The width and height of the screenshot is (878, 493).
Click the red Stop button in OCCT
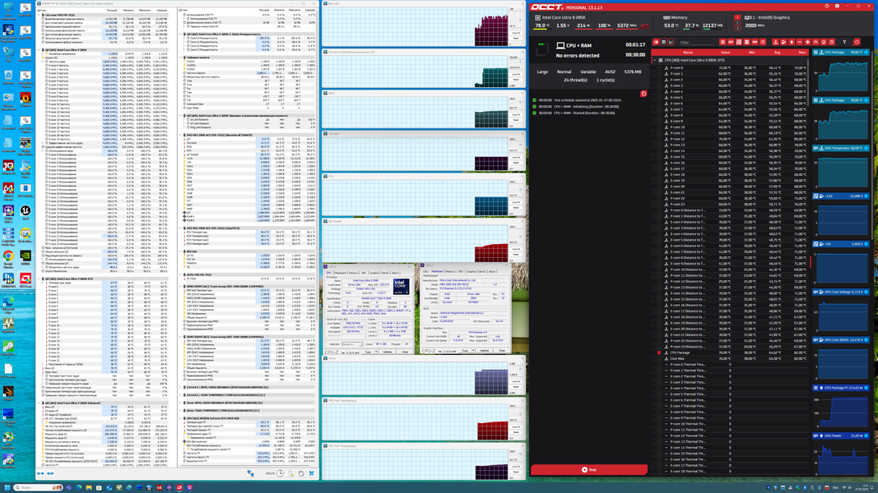click(589, 469)
